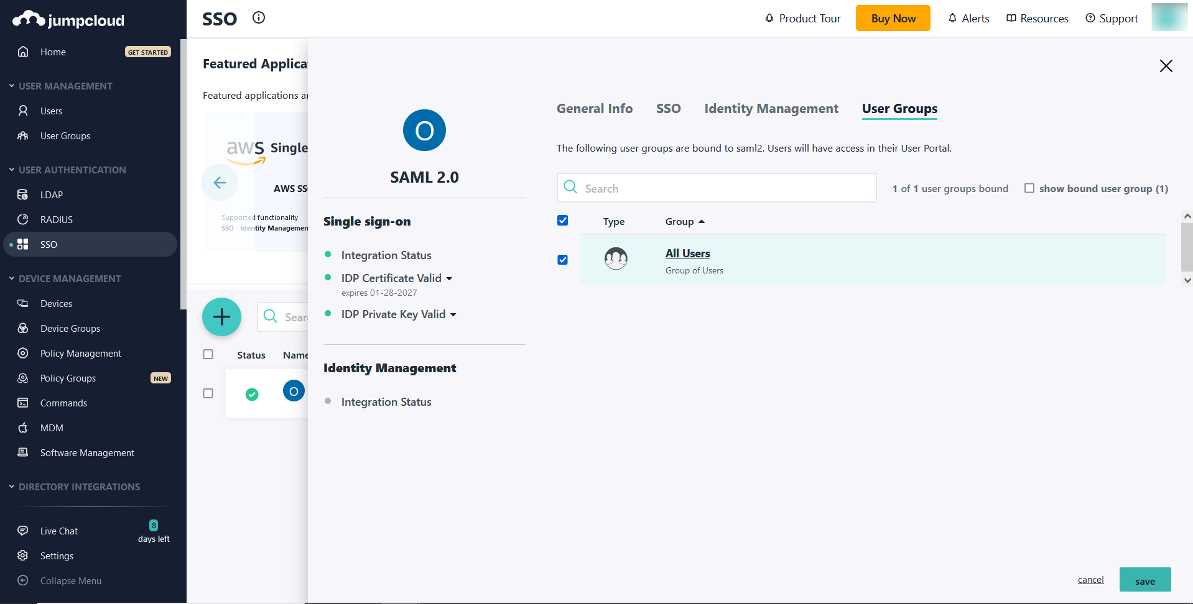
Task: Open the MDM sidebar icon
Action: [22, 428]
